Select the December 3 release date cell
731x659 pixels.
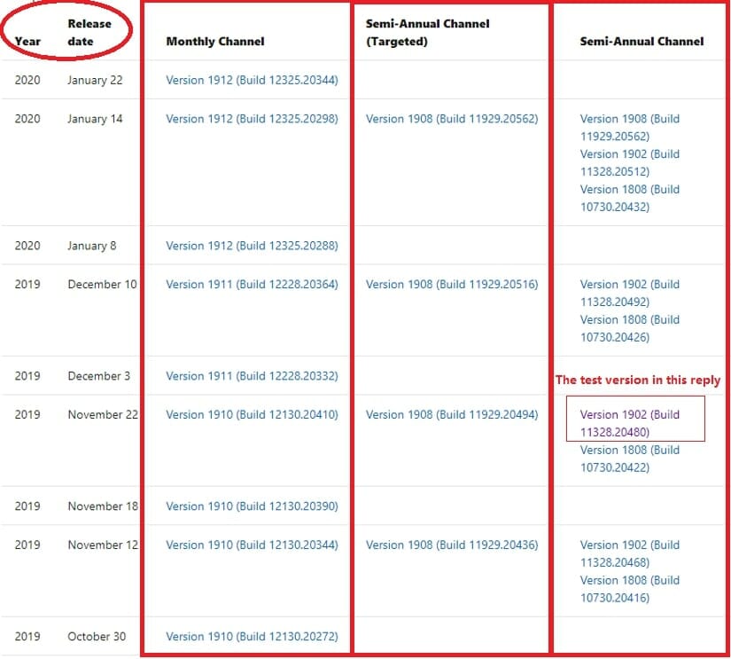point(99,376)
